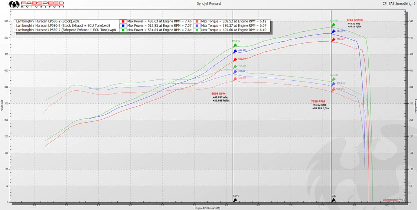This screenshot has width=417, height=210.
Task: Click the 'CF: SAE Smoothing: 5' label
Action: (x=399, y=4)
